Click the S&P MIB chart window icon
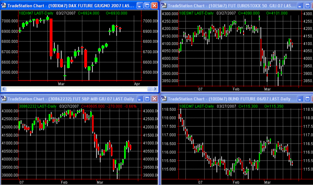The width and height of the screenshot is (313, 185). [x=4, y=99]
